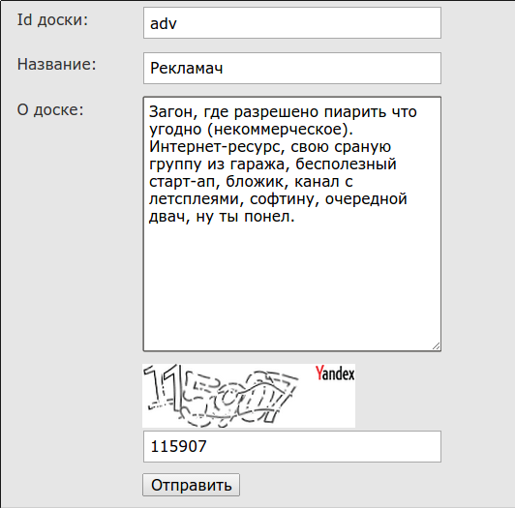Screen dimensions: 515x508
Task: Click the Название: label
Action: click(x=56, y=64)
